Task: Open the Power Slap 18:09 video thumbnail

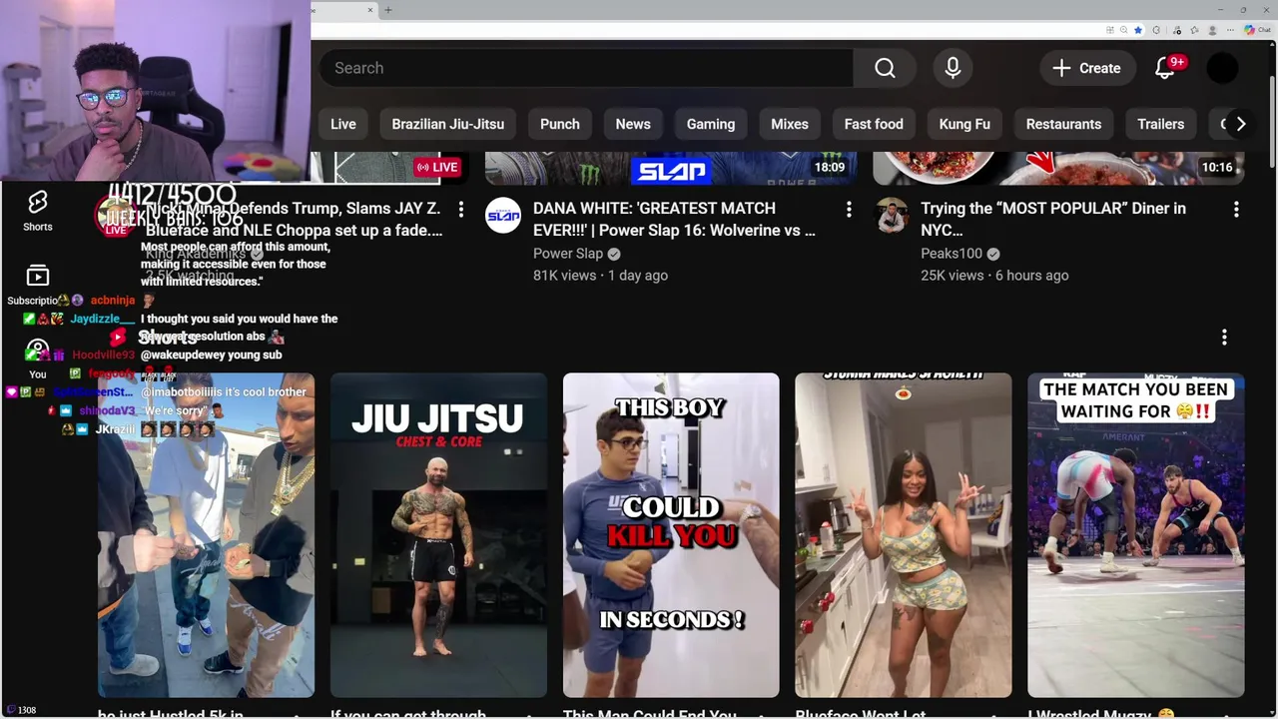Action: pyautogui.click(x=671, y=168)
